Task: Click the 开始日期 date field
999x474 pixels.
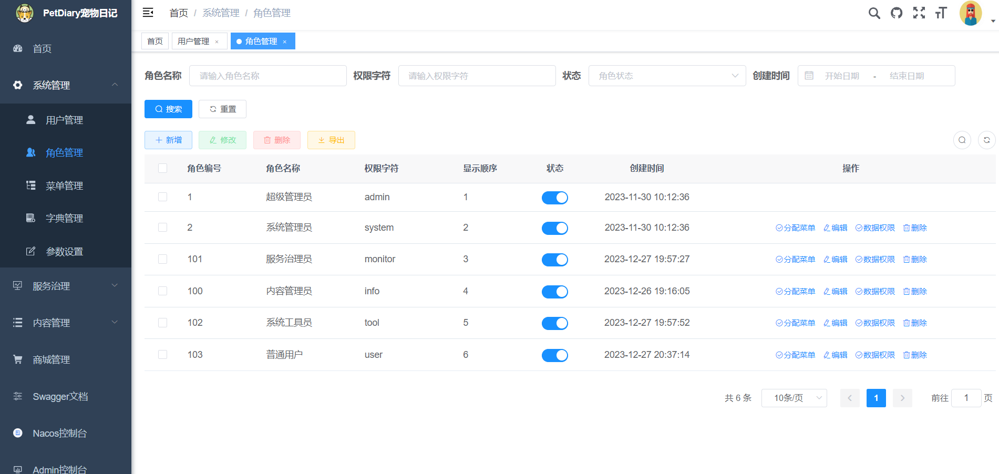Action: 842,76
